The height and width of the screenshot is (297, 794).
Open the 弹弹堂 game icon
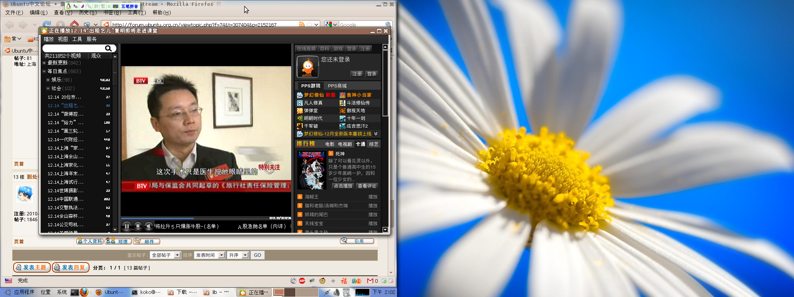coord(300,111)
